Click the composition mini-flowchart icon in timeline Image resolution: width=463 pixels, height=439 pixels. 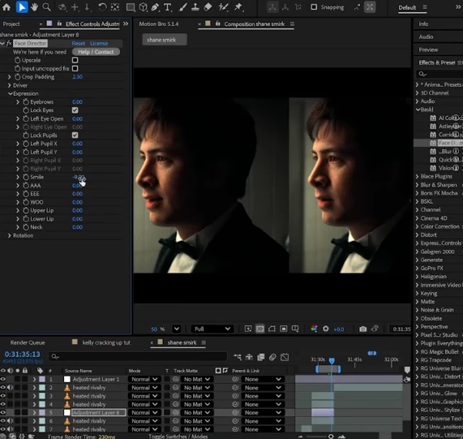click(238, 357)
